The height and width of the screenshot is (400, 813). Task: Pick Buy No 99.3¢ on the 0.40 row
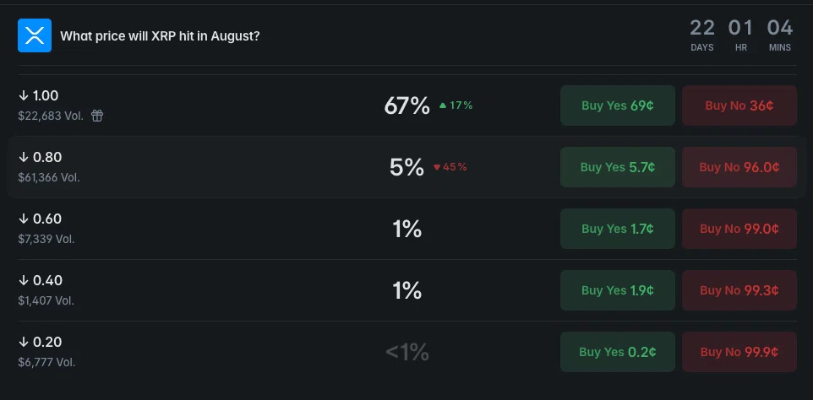pos(739,290)
